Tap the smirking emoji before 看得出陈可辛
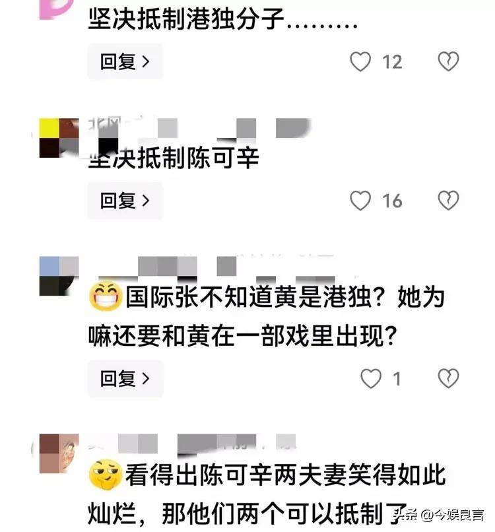Viewport: 495px width, 532px height. point(106,475)
